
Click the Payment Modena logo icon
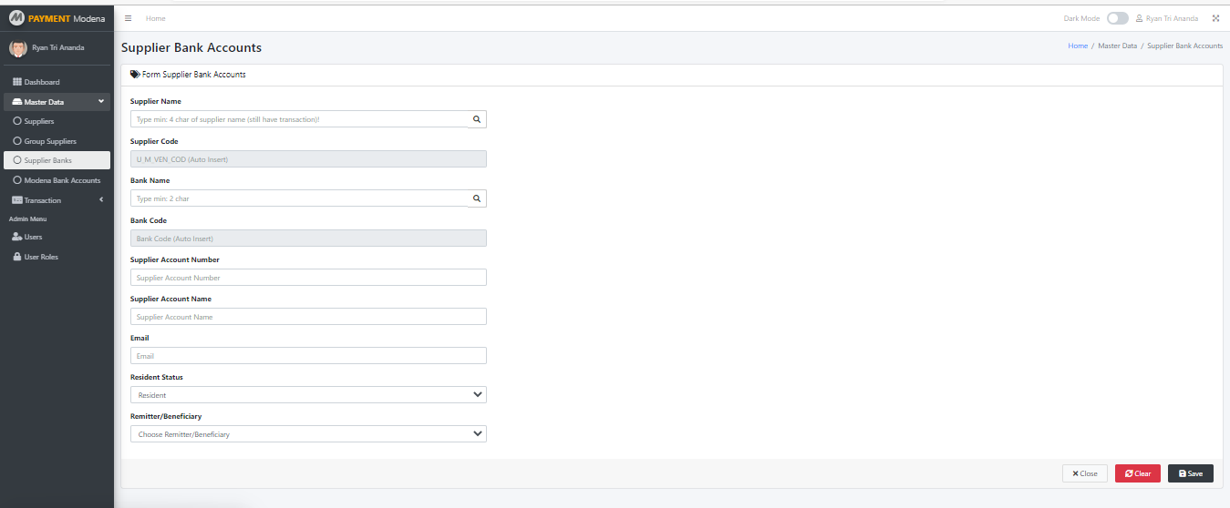(x=16, y=18)
